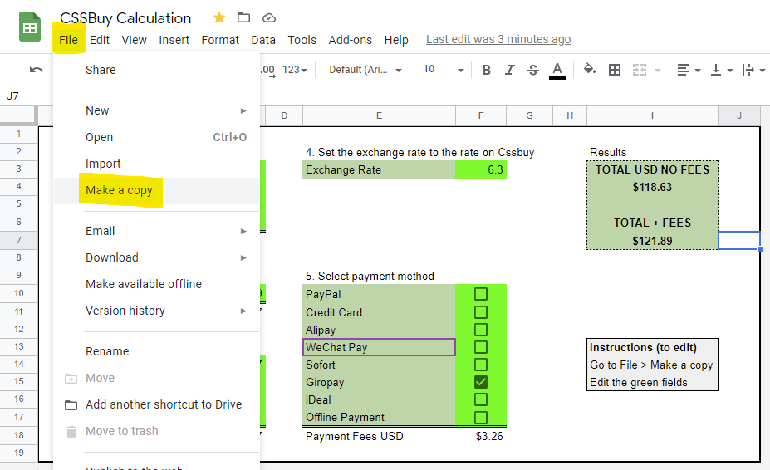Open the Google Sheets home icon
This screenshot has height=470, width=770.
tap(29, 27)
